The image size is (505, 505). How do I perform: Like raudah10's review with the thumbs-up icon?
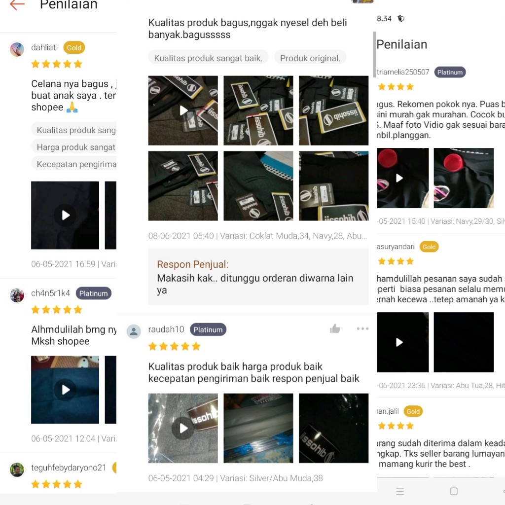tap(335, 328)
